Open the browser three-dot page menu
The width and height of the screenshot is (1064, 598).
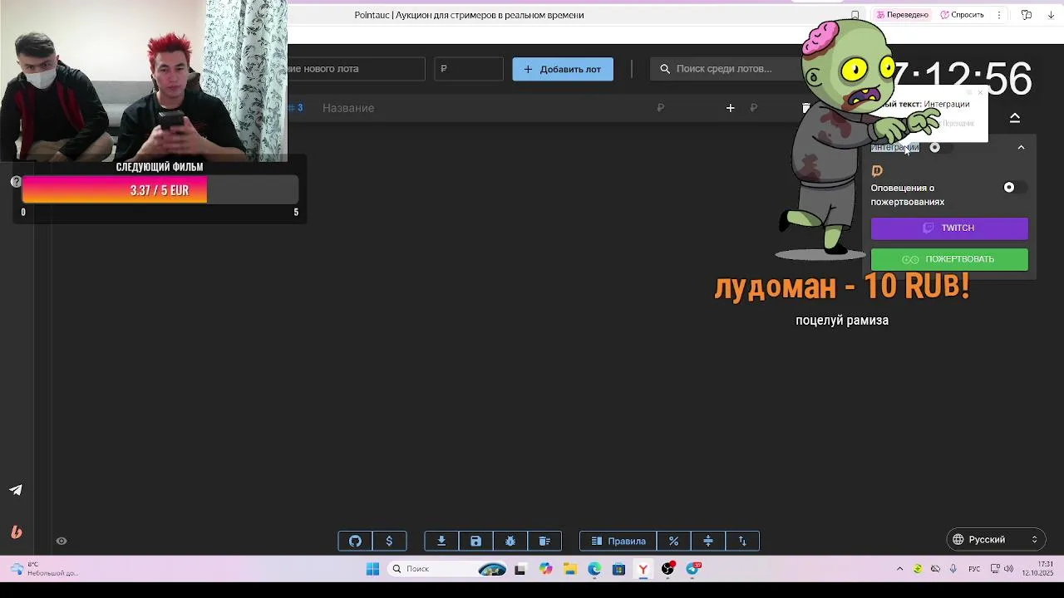pyautogui.click(x=999, y=15)
